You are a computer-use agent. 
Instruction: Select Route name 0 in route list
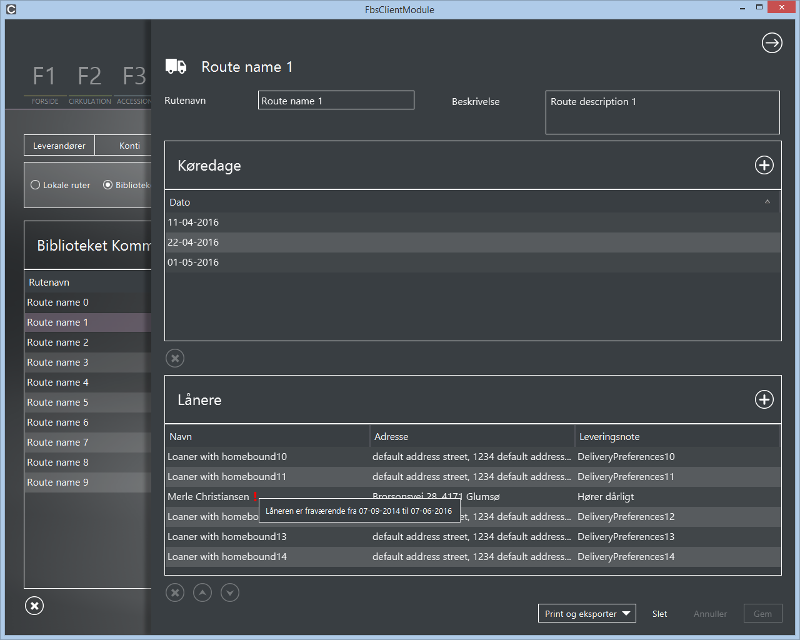88,302
